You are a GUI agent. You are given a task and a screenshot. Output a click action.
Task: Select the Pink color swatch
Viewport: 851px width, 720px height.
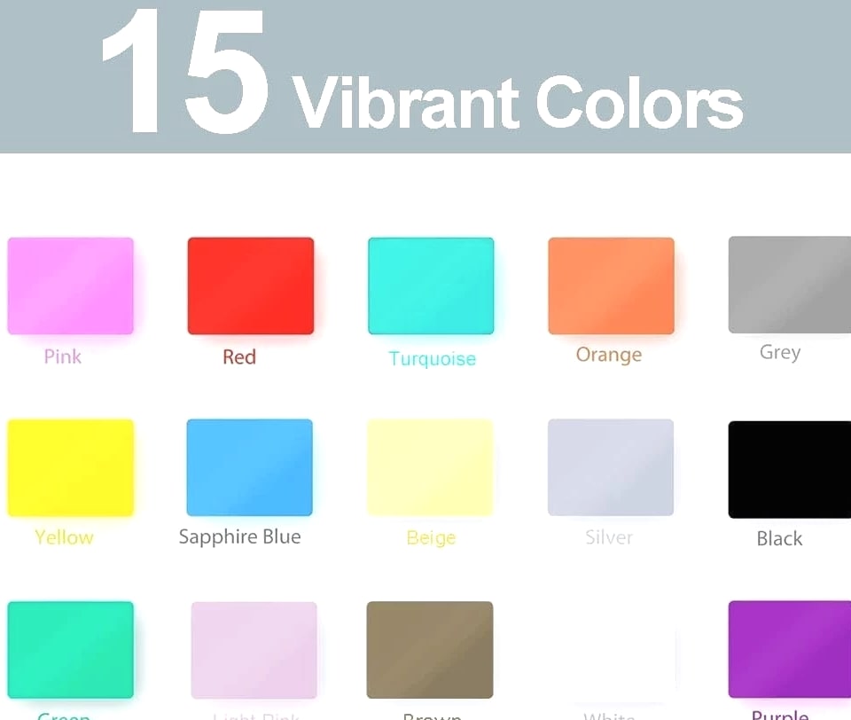tap(71, 286)
